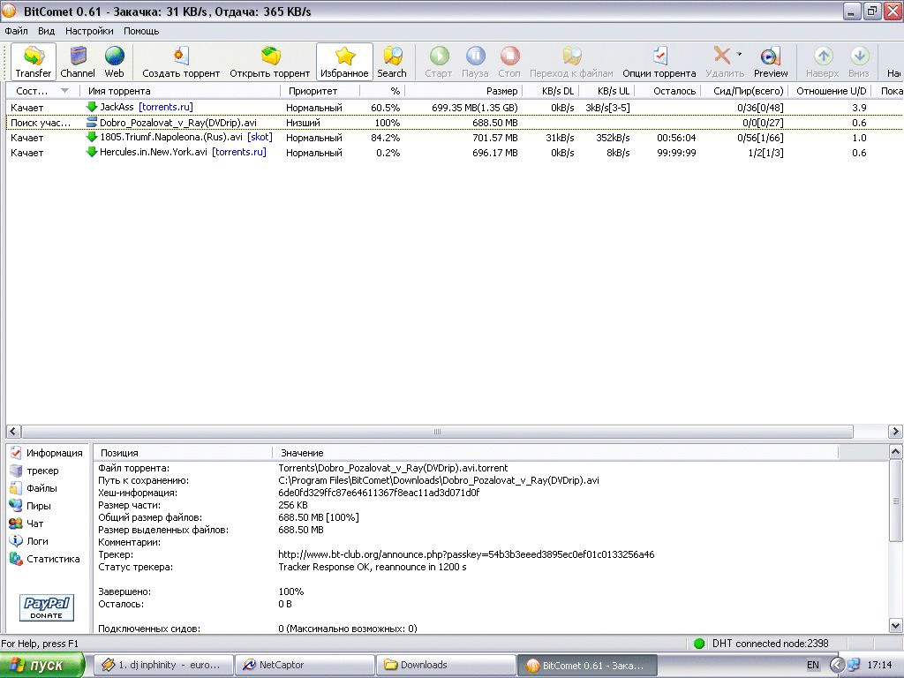Sort by Имя торрента column header
This screenshot has height=678, width=904.
[x=180, y=91]
